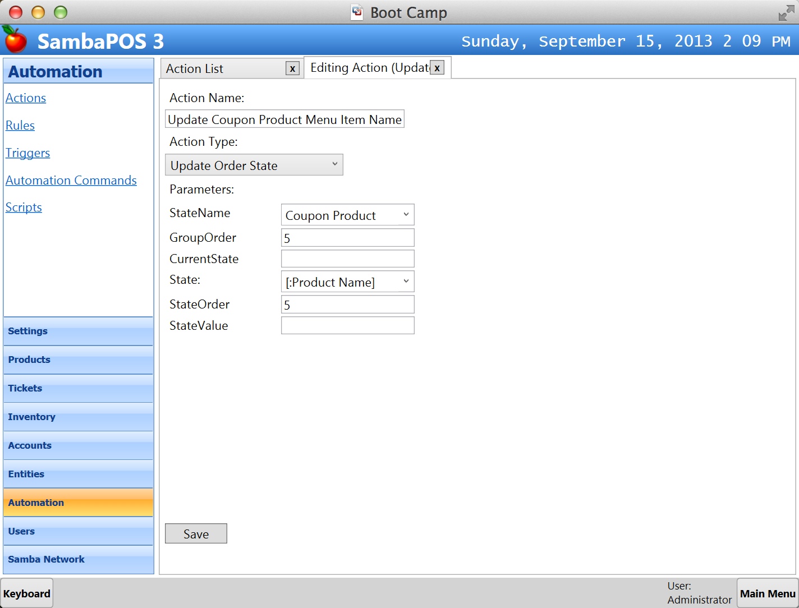This screenshot has height=608, width=799.
Task: Click the Boot Camp title bar icon
Action: 357,12
